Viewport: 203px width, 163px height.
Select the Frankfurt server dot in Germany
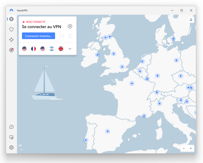tap(158, 76)
